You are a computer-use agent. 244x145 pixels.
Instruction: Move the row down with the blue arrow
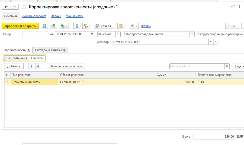tap(38, 66)
